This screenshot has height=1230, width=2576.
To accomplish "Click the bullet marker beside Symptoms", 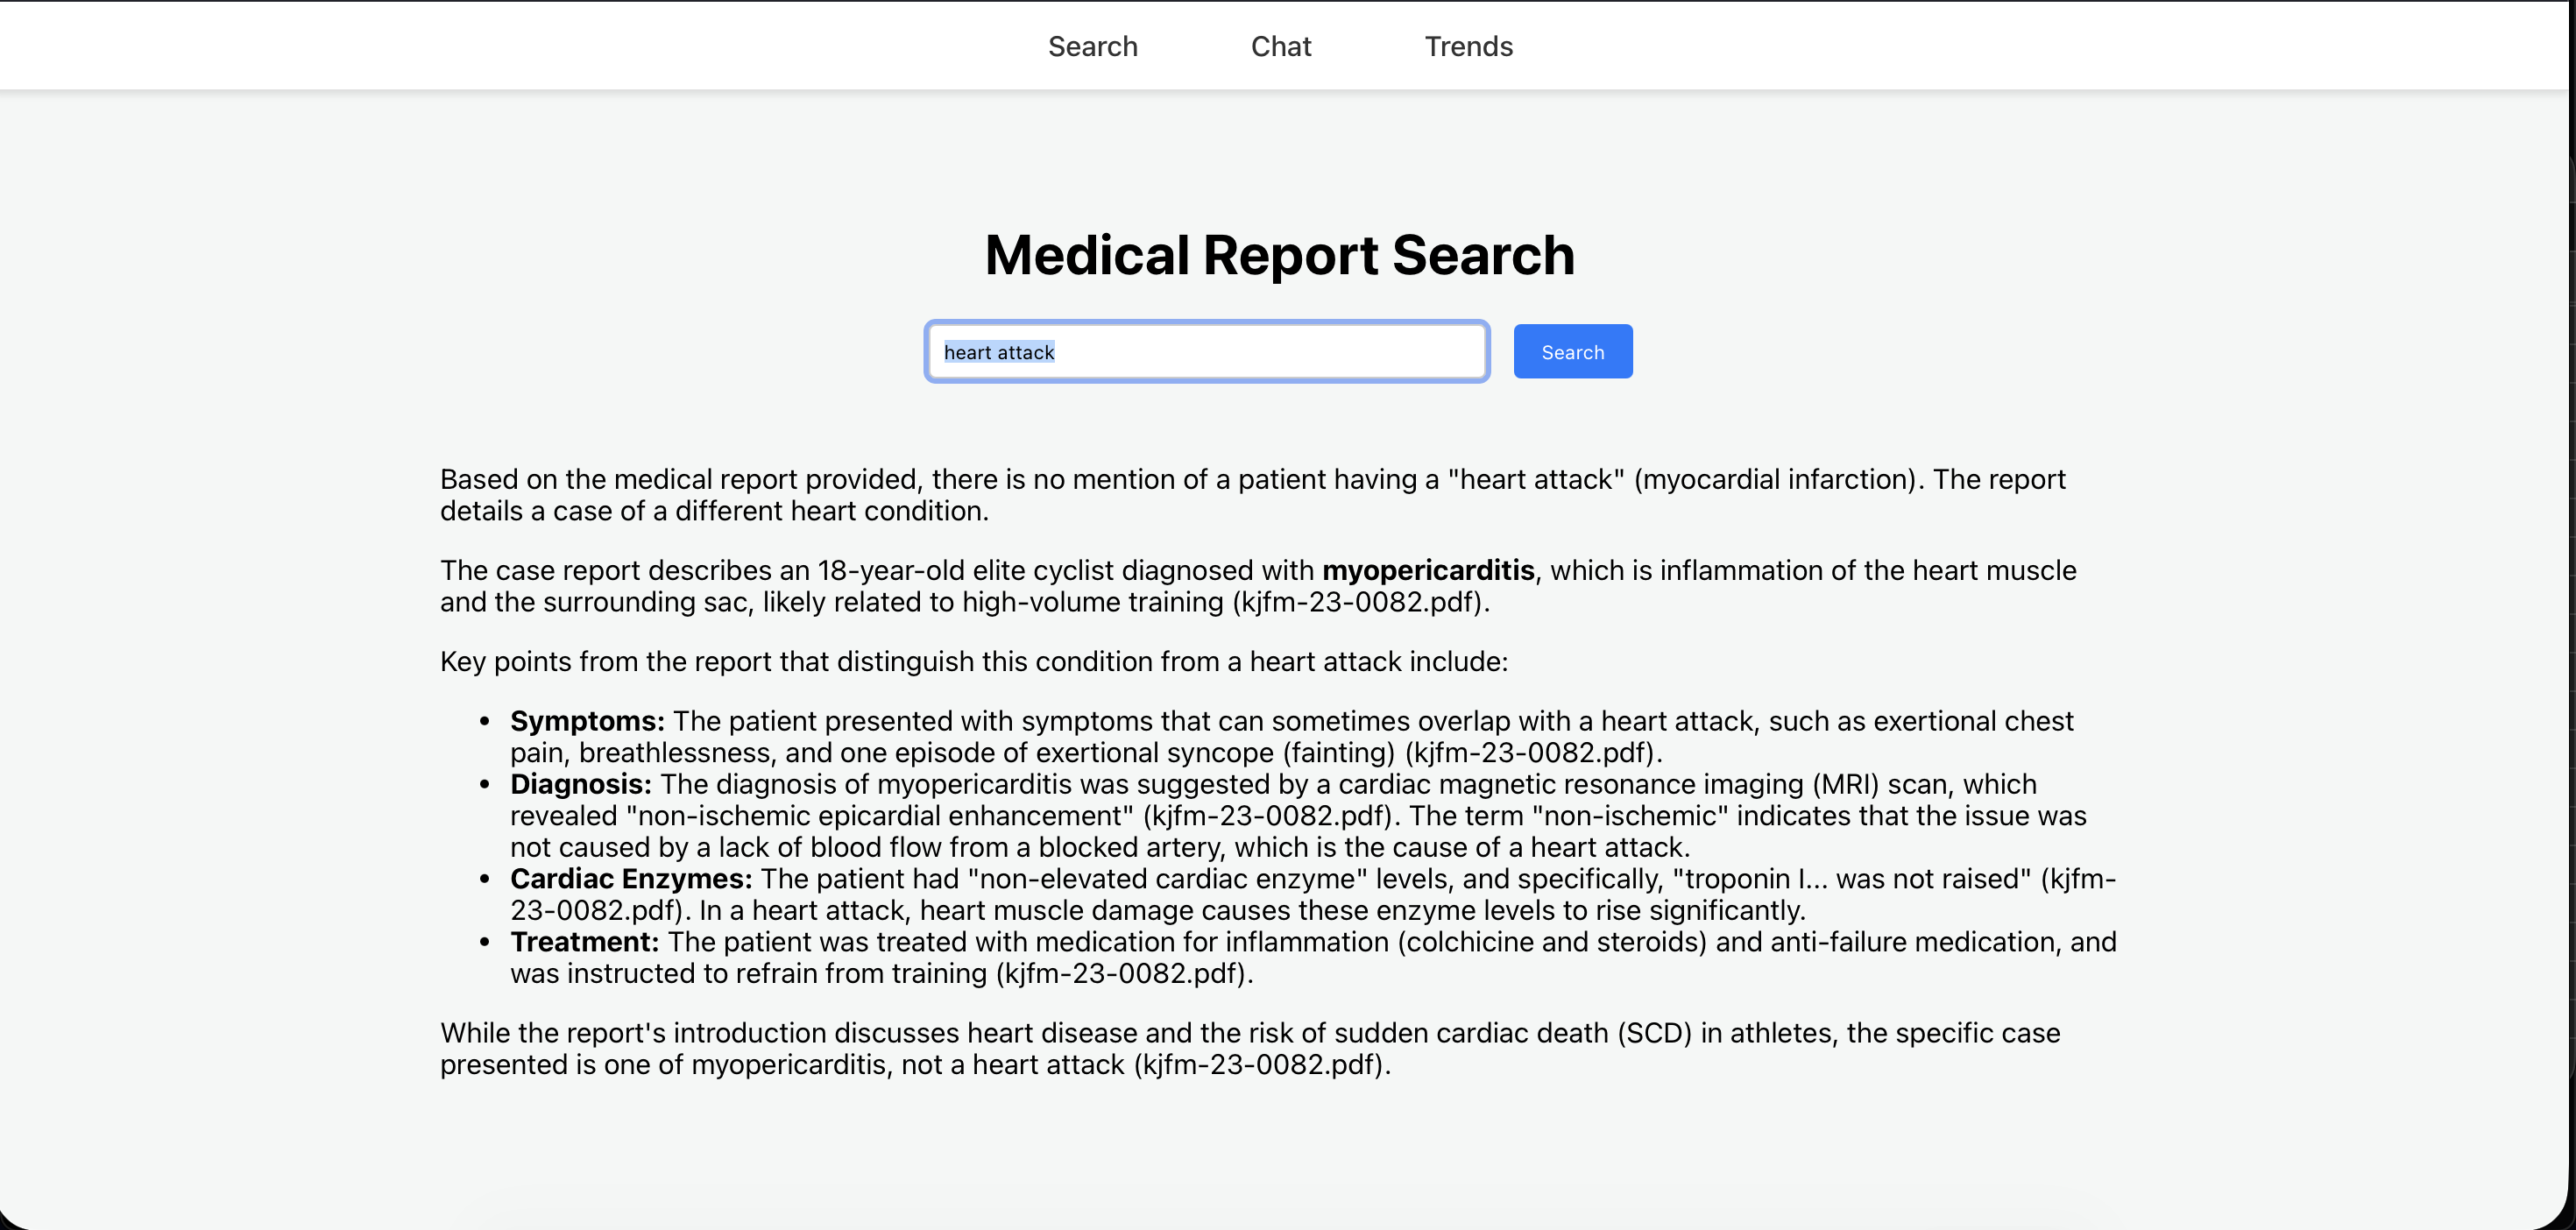I will click(x=485, y=721).
